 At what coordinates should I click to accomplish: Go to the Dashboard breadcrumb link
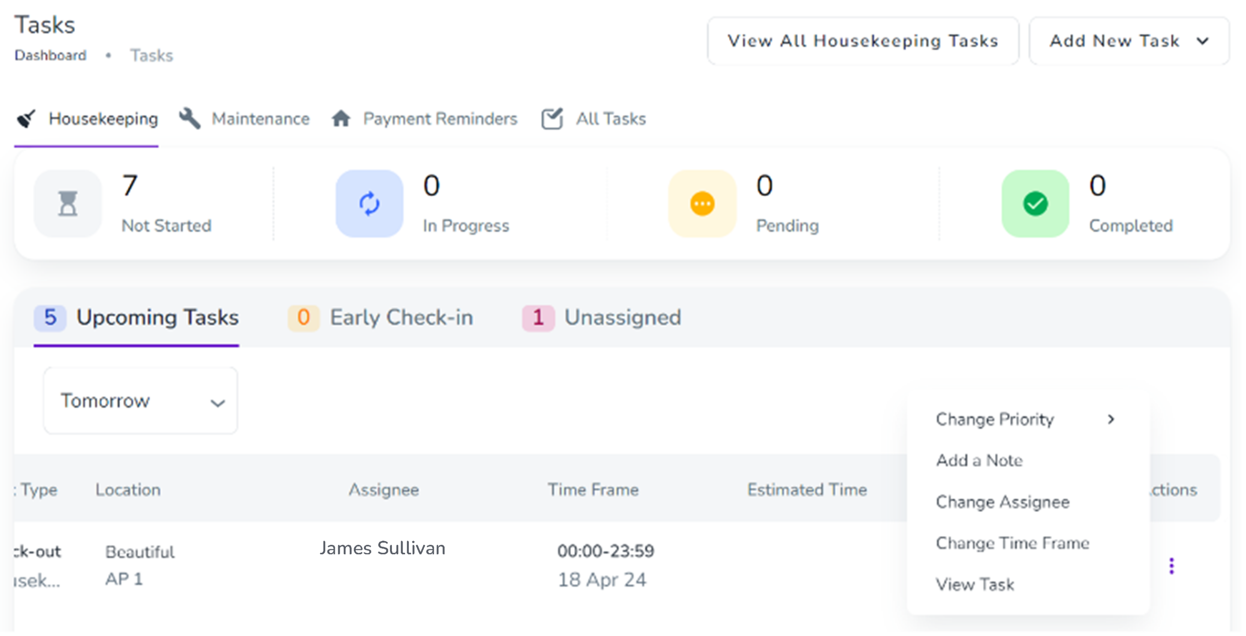click(x=51, y=56)
